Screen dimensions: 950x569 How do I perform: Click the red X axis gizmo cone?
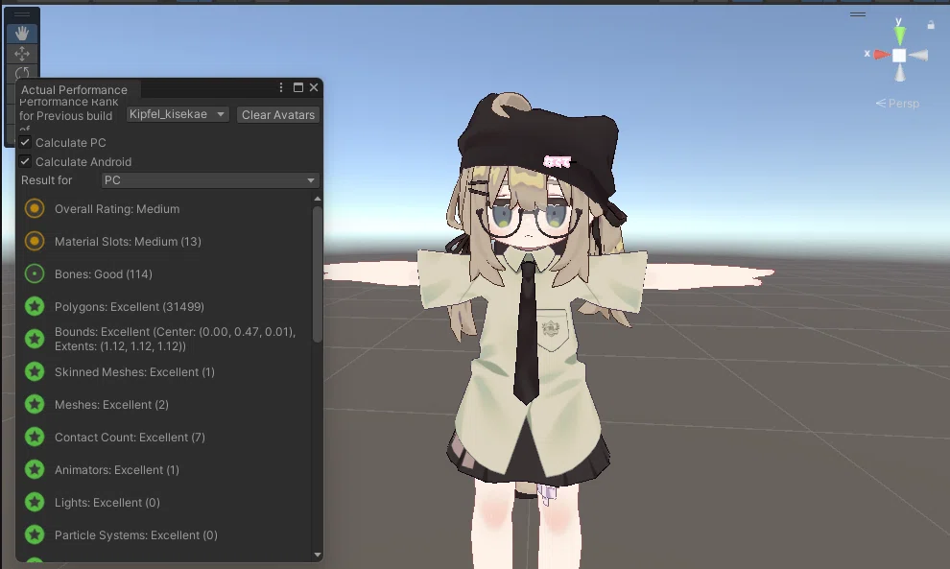(882, 55)
